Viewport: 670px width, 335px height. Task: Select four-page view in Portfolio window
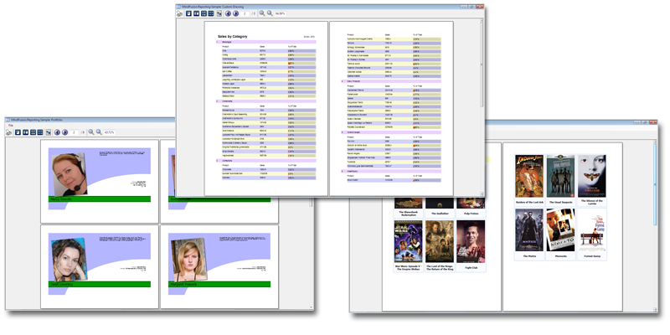(33, 132)
